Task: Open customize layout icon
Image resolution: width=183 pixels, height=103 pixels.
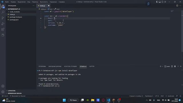Action: click(x=165, y=2)
